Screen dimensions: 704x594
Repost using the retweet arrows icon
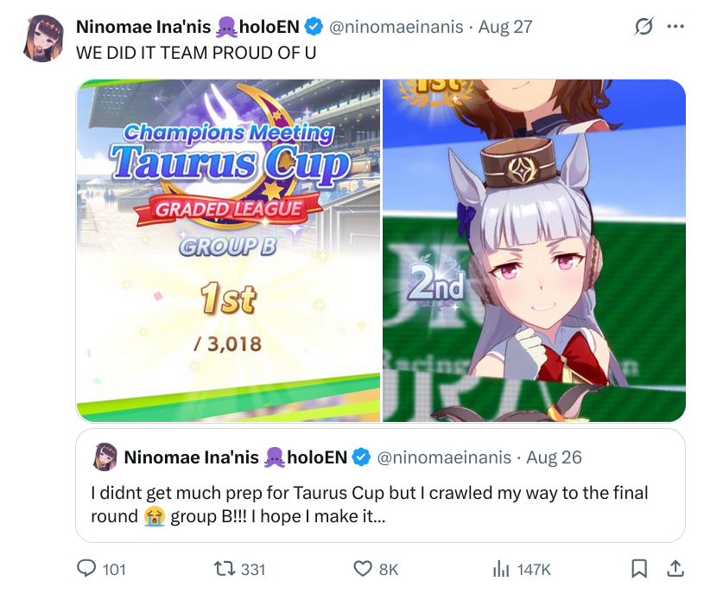(225, 569)
